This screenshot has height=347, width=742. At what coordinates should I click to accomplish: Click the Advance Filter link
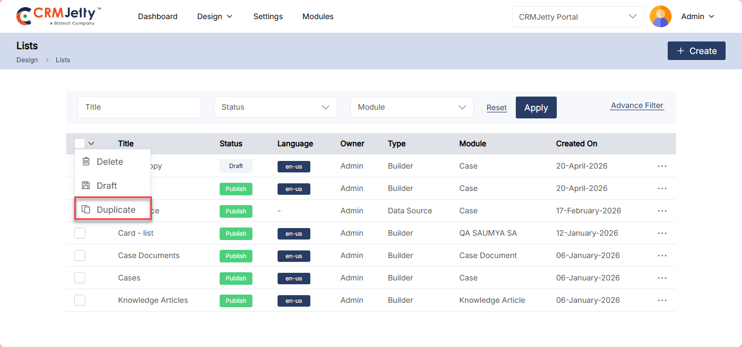pos(637,106)
